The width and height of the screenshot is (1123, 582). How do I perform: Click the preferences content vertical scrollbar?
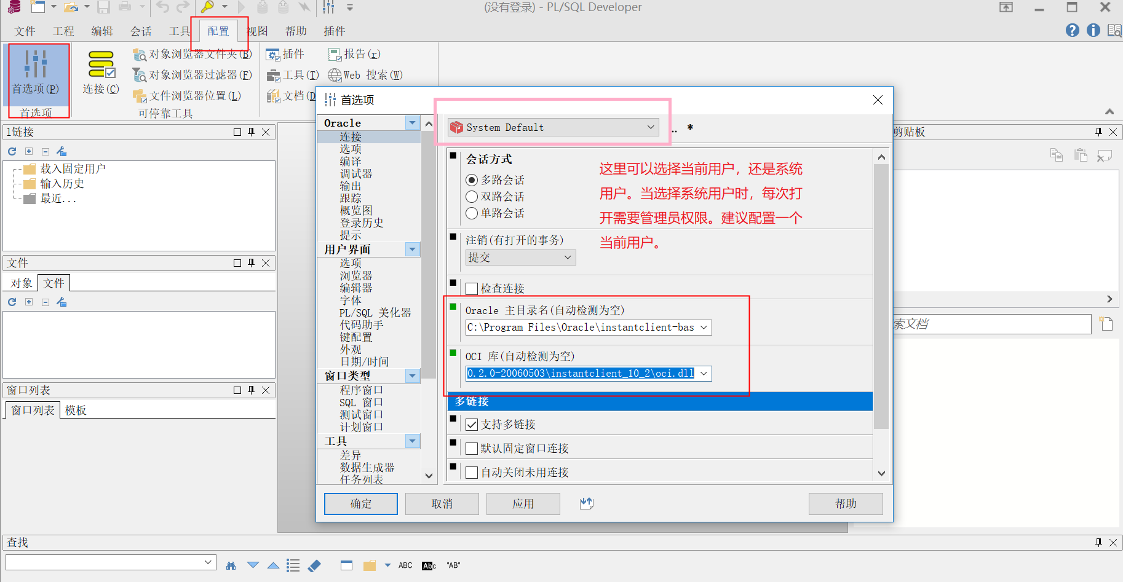[x=881, y=295]
